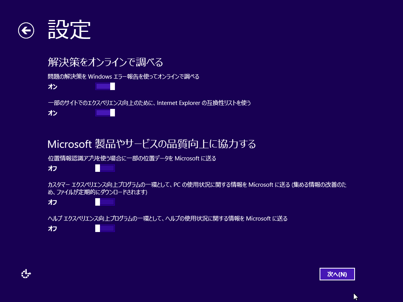Click オフ label beside カスタマー エクスペリエンス toggle
Image resolution: width=403 pixels, height=302 pixels.
(x=53, y=203)
